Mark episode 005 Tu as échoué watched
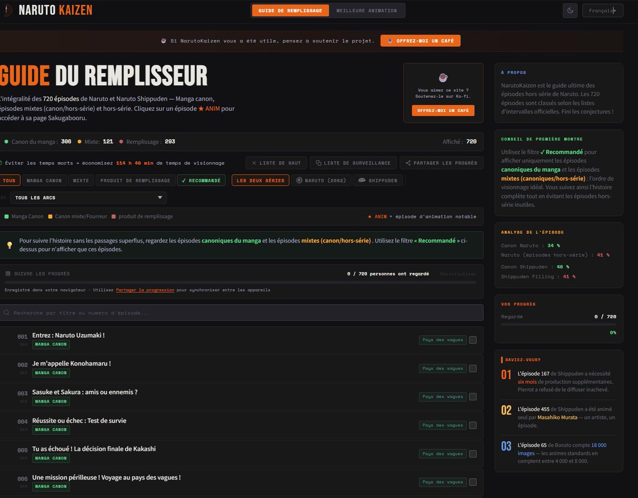This screenshot has height=498, width=638. click(473, 454)
